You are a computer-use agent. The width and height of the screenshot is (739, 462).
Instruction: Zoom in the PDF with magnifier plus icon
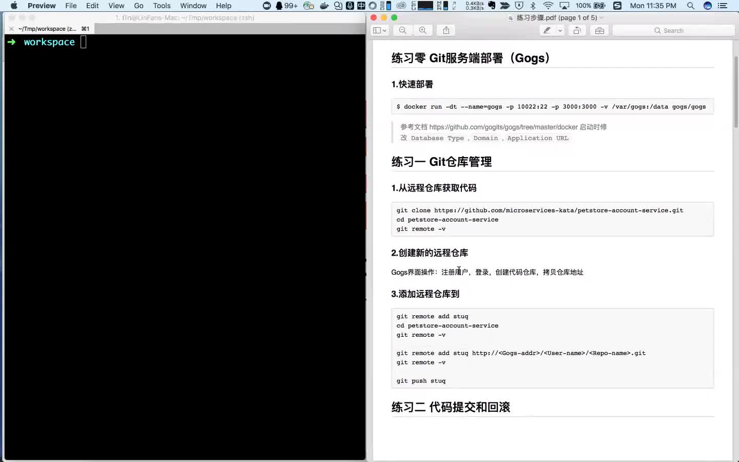423,30
